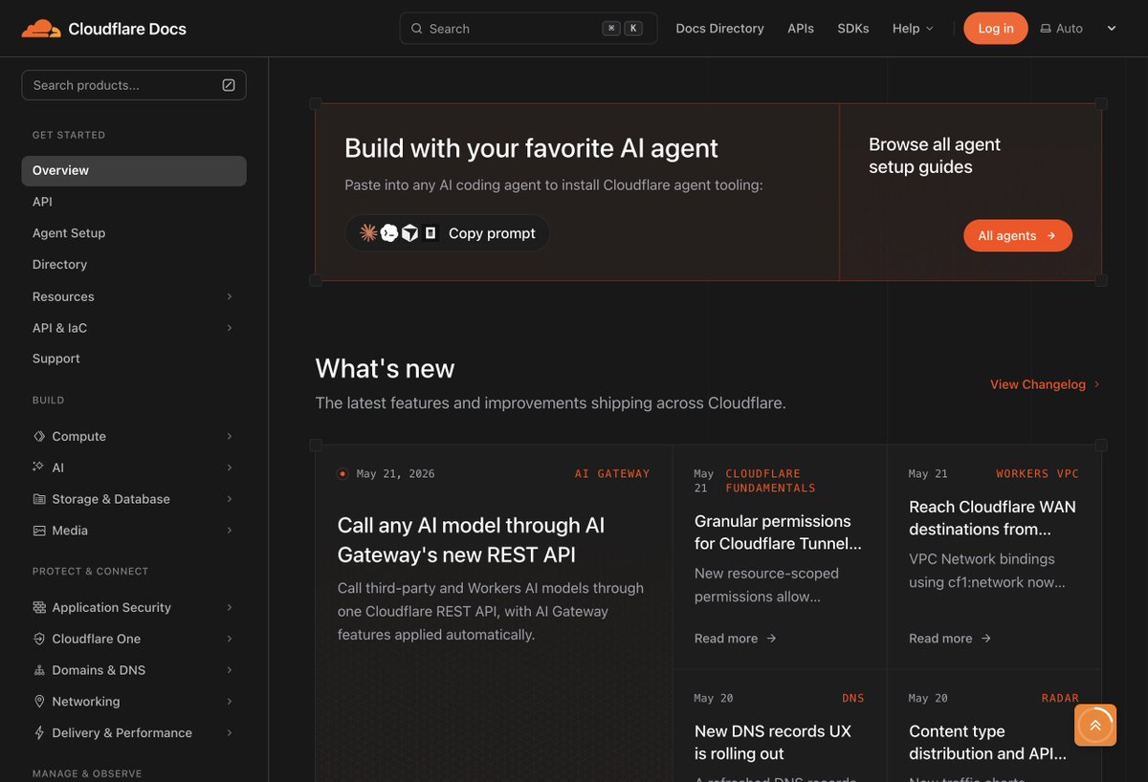Open Docs Directory in the top navigation
Viewport: 1148px width, 782px height.
[719, 29]
